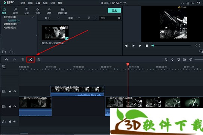Image resolution: width=203 pixels, height=135 pixels.
Task: Open the 帮助 menu
Action: (x=60, y=3)
